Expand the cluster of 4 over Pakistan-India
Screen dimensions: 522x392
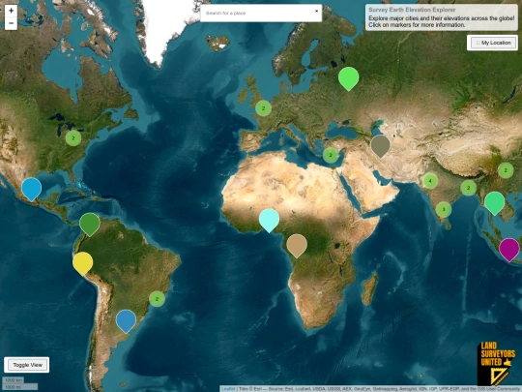[430, 181]
